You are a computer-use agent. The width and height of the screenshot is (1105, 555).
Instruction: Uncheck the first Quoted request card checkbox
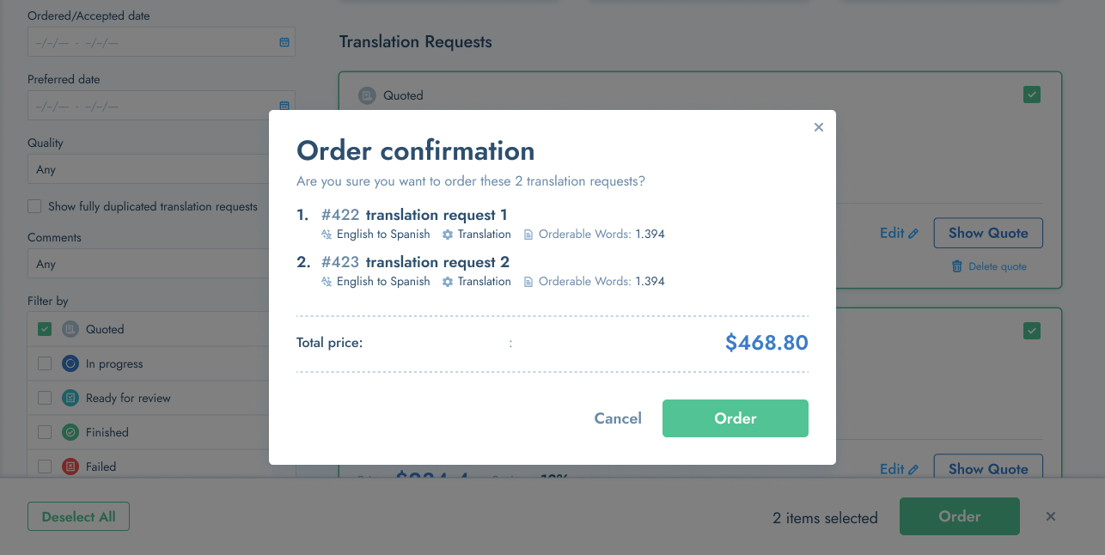[1032, 95]
